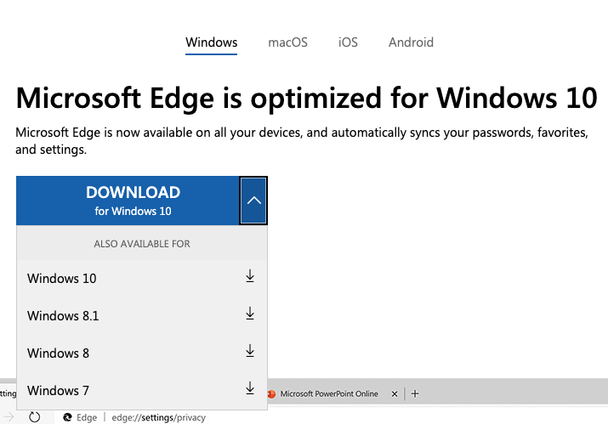Click the Edge logo in address bar
The height and width of the screenshot is (424, 608).
[x=67, y=417]
